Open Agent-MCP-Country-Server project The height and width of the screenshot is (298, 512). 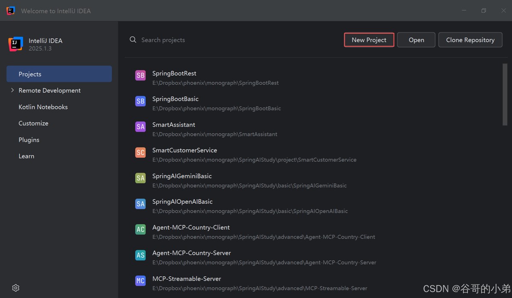(x=192, y=253)
